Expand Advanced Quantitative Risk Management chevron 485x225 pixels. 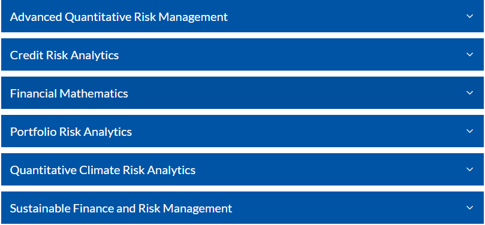tap(469, 16)
